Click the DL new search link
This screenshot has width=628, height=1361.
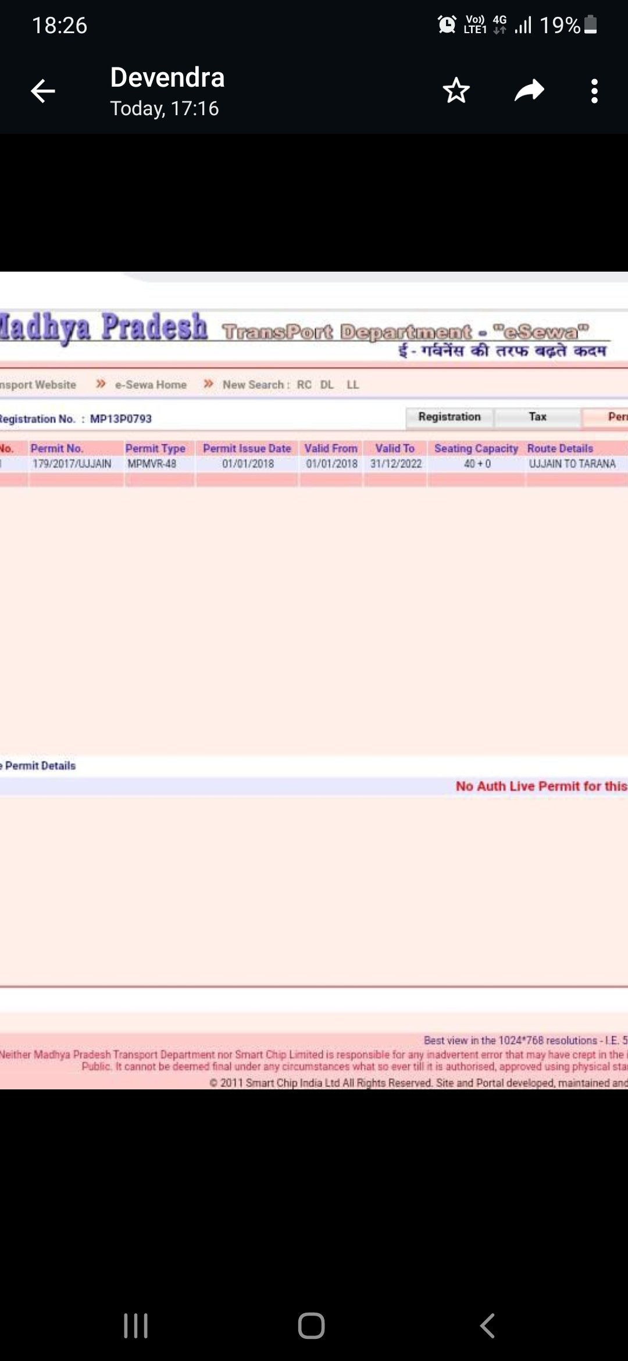327,385
